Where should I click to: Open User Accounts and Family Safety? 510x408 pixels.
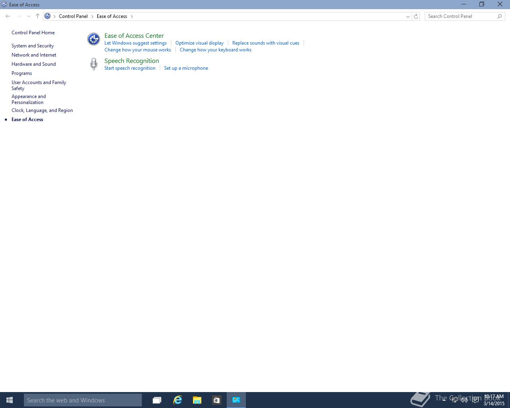tap(39, 85)
